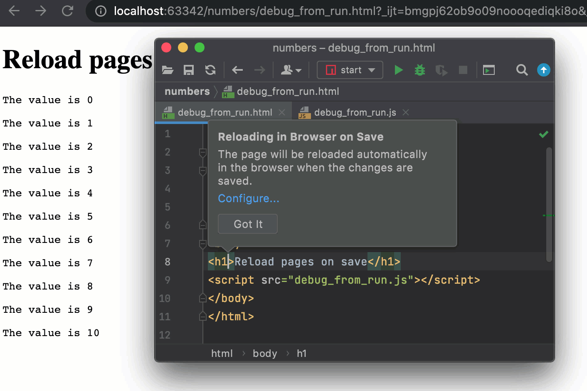
Task: Navigate back using the left arrow icon
Action: [x=237, y=70]
